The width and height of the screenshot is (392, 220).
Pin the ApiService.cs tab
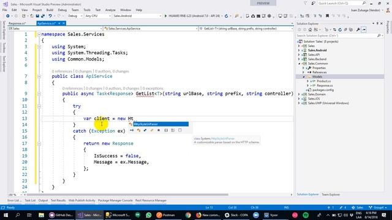pos(59,23)
